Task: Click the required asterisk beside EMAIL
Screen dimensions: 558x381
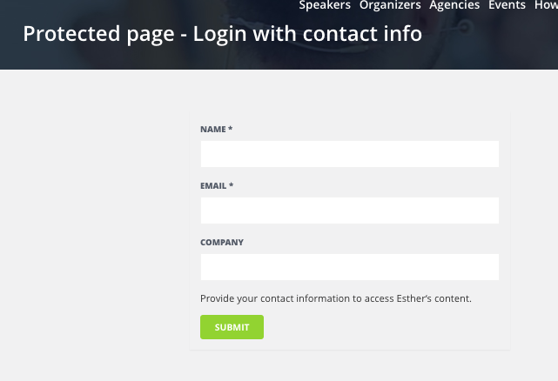Action: click(232, 186)
